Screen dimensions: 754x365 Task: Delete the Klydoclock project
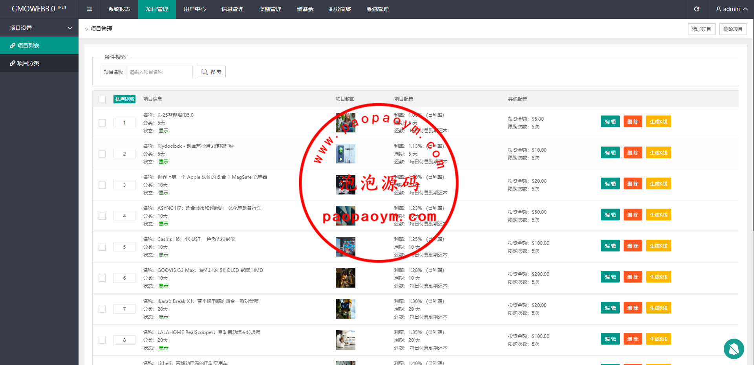point(633,152)
